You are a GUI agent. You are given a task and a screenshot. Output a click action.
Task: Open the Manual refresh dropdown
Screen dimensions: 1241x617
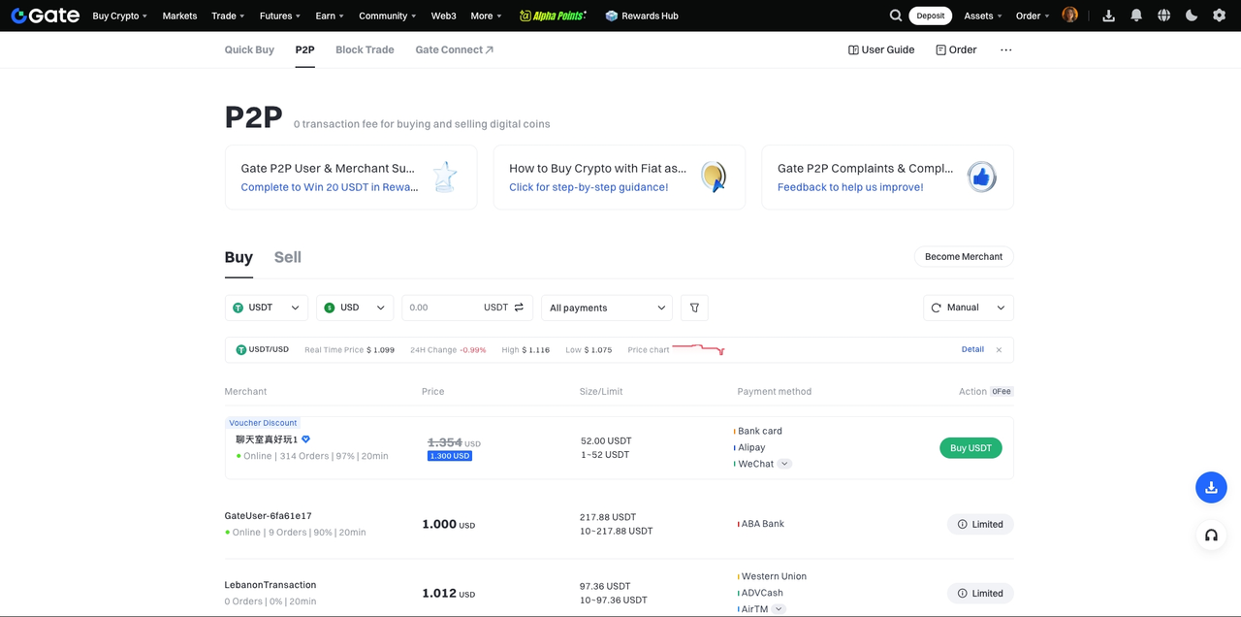[x=968, y=308]
